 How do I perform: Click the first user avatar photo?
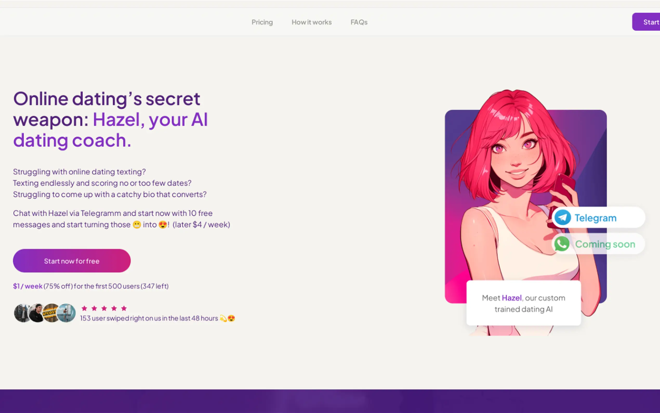click(22, 313)
